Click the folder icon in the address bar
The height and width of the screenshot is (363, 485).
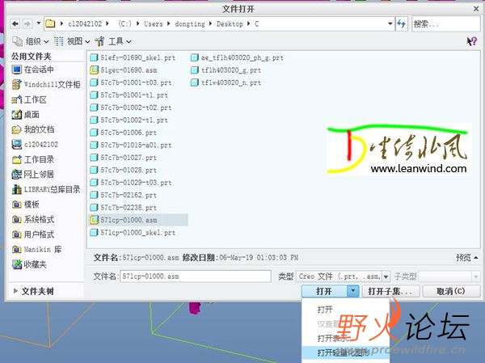point(50,23)
